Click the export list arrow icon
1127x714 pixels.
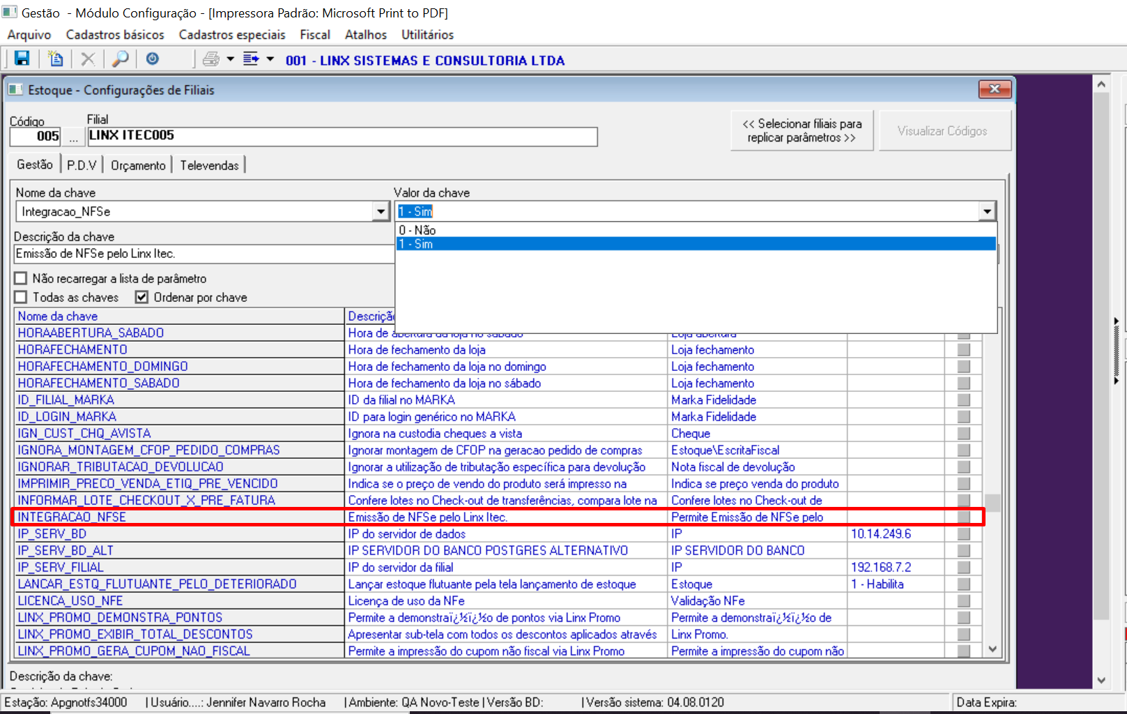(x=251, y=59)
